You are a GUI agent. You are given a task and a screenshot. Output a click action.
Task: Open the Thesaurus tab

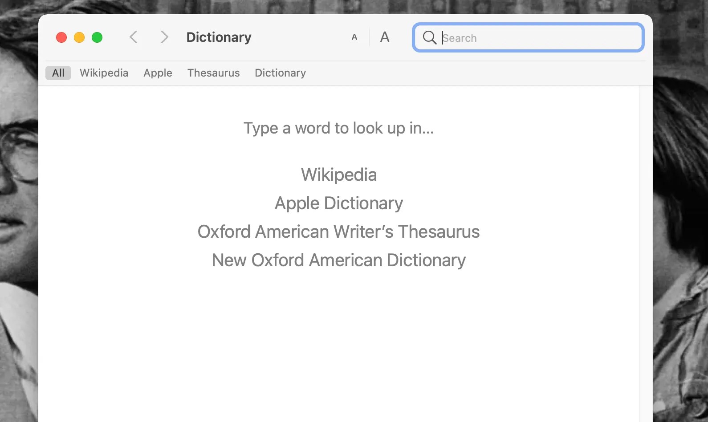(213, 73)
